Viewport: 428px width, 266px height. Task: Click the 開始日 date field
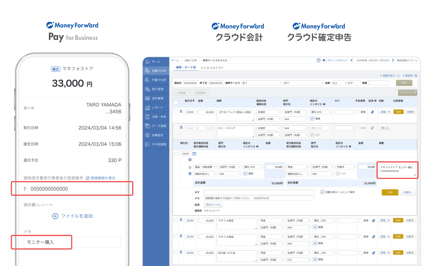[x=190, y=83]
